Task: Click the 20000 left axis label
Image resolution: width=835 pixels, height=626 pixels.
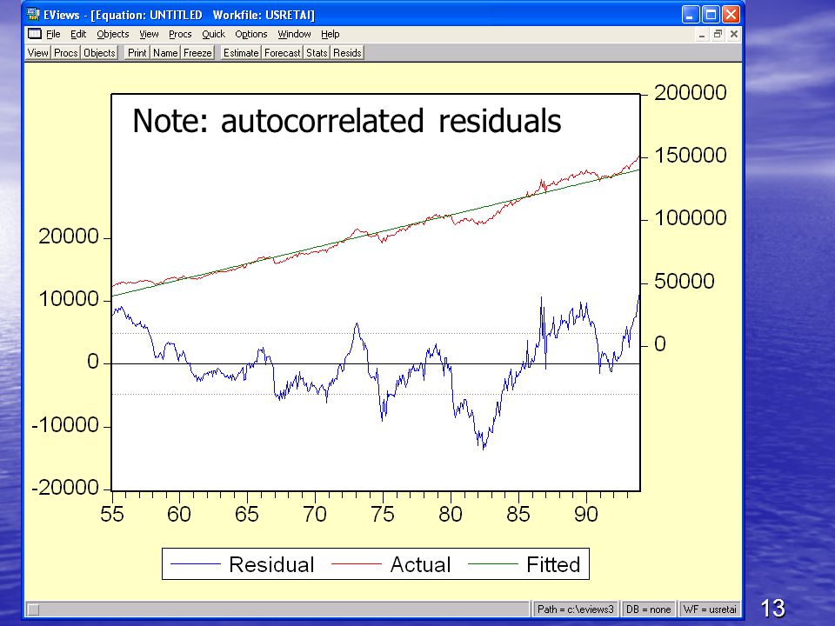Action: coord(69,236)
